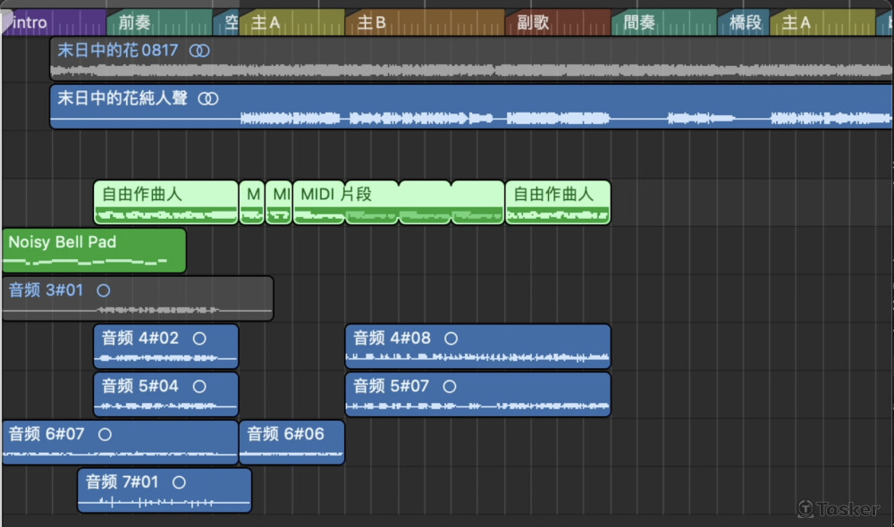Click the mono circle icon on 音频 3#01
894x527 pixels.
[x=103, y=290]
